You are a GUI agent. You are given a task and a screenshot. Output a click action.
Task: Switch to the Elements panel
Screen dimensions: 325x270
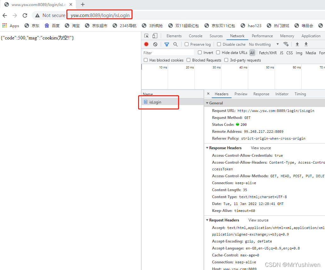pyautogui.click(x=174, y=36)
